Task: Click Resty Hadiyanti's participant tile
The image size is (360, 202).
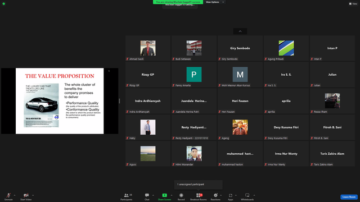Action: pyautogui.click(x=194, y=127)
